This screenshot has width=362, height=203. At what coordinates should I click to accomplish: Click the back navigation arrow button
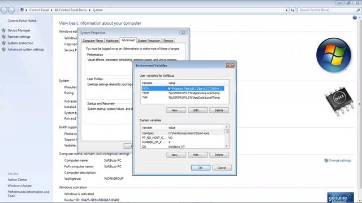4,10
